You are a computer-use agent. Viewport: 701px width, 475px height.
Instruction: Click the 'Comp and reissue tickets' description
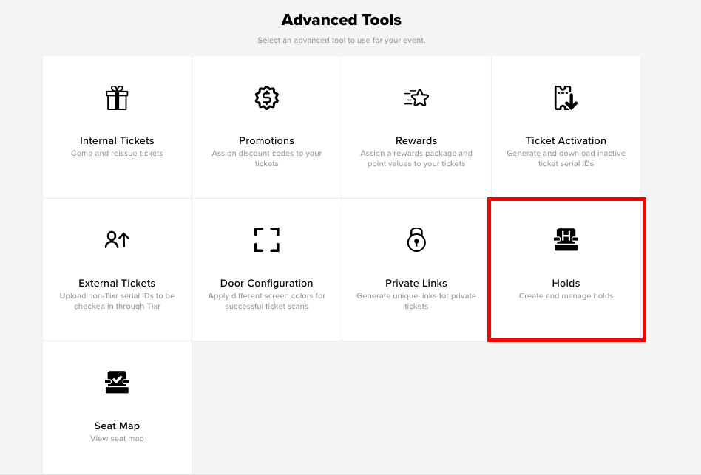(x=117, y=153)
